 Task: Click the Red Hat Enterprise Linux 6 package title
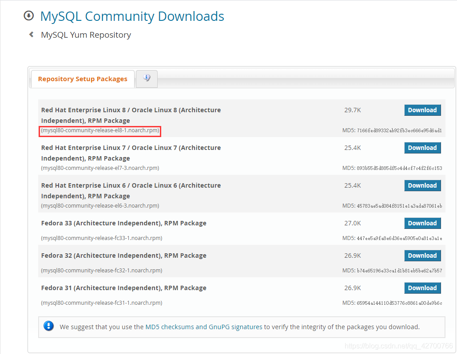pos(131,191)
